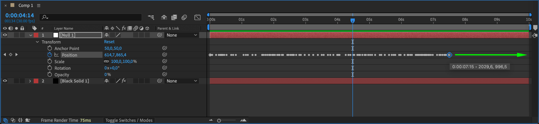Viewport: 539px width, 124px height.
Task: Click the current time 0:00:04:14
Action: pos(20,15)
